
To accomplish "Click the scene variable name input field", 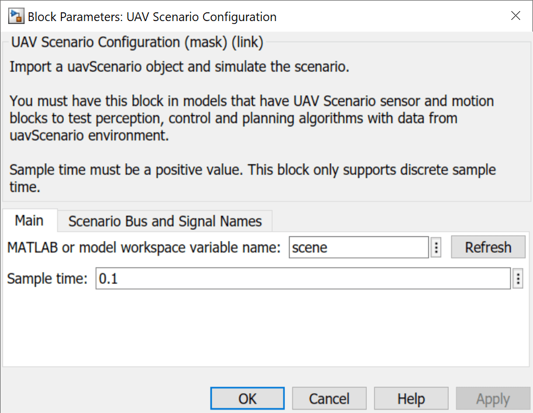I will click(358, 247).
